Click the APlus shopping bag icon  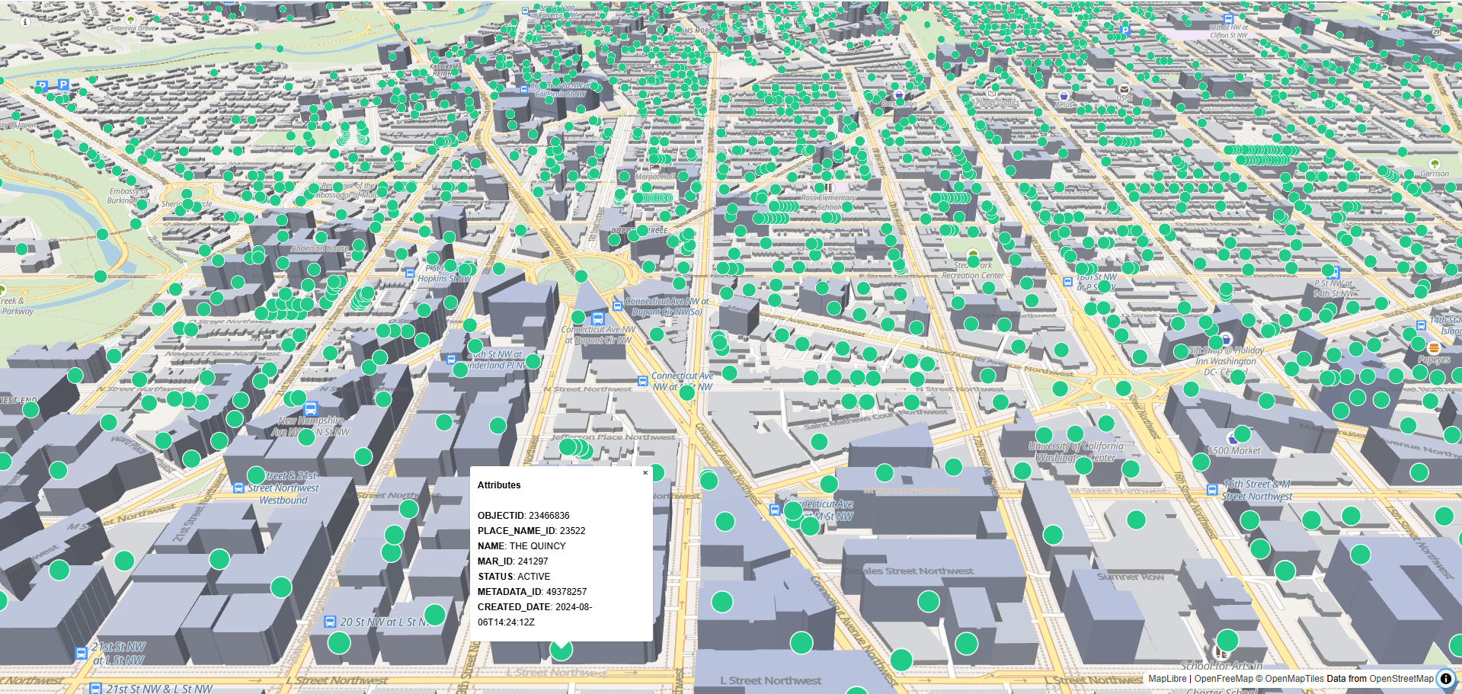click(1064, 97)
